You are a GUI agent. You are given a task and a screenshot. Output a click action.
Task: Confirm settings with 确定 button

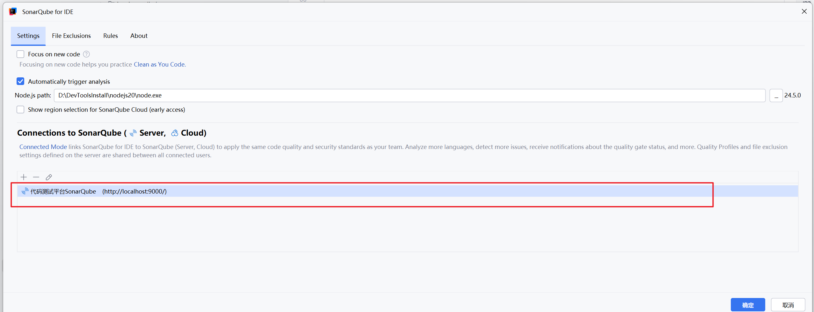tap(748, 305)
